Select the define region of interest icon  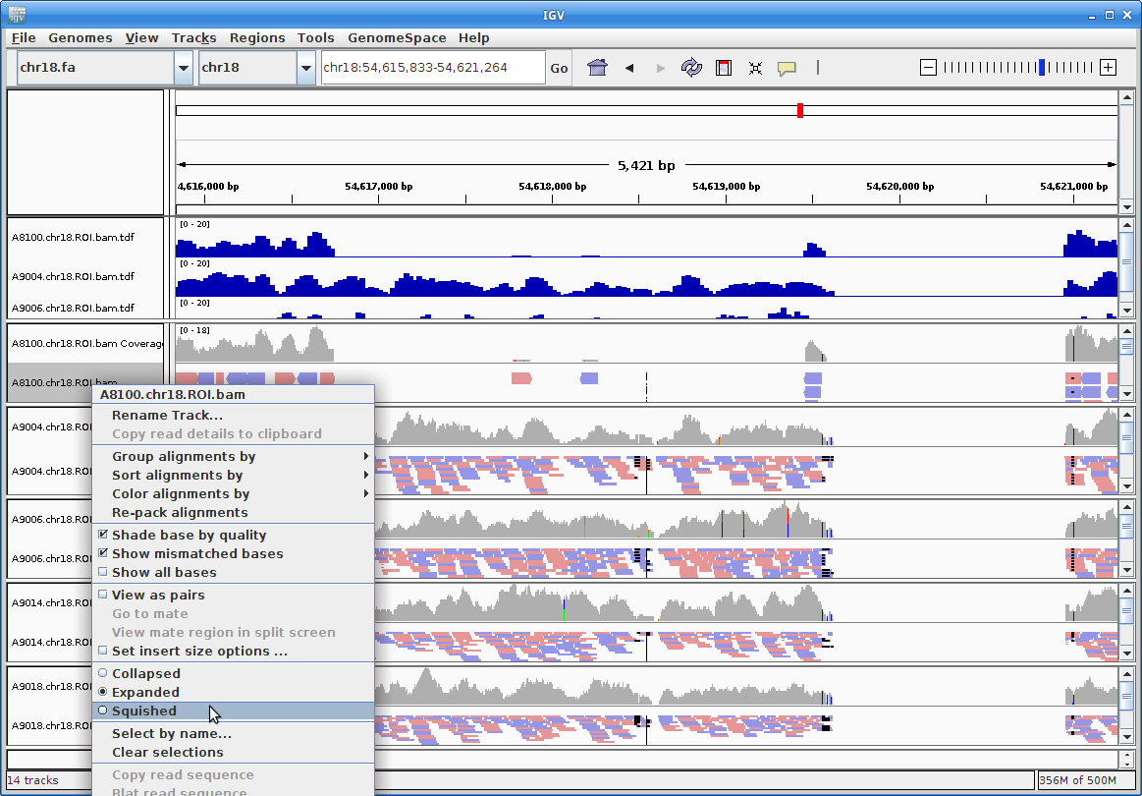pyautogui.click(x=724, y=67)
